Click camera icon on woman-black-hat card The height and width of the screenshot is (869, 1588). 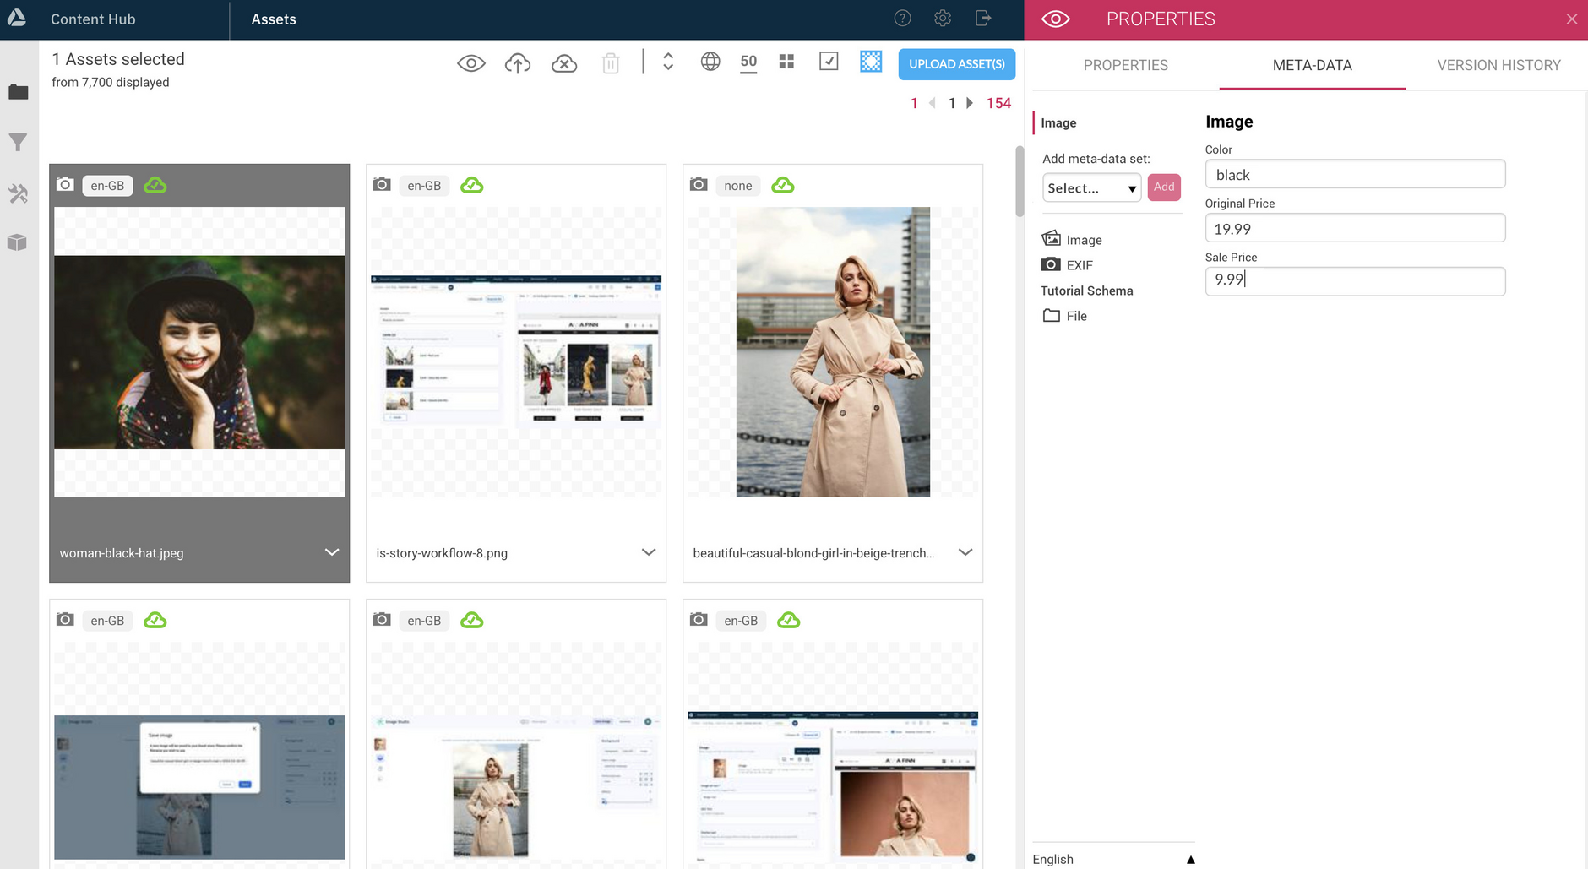[x=65, y=184]
